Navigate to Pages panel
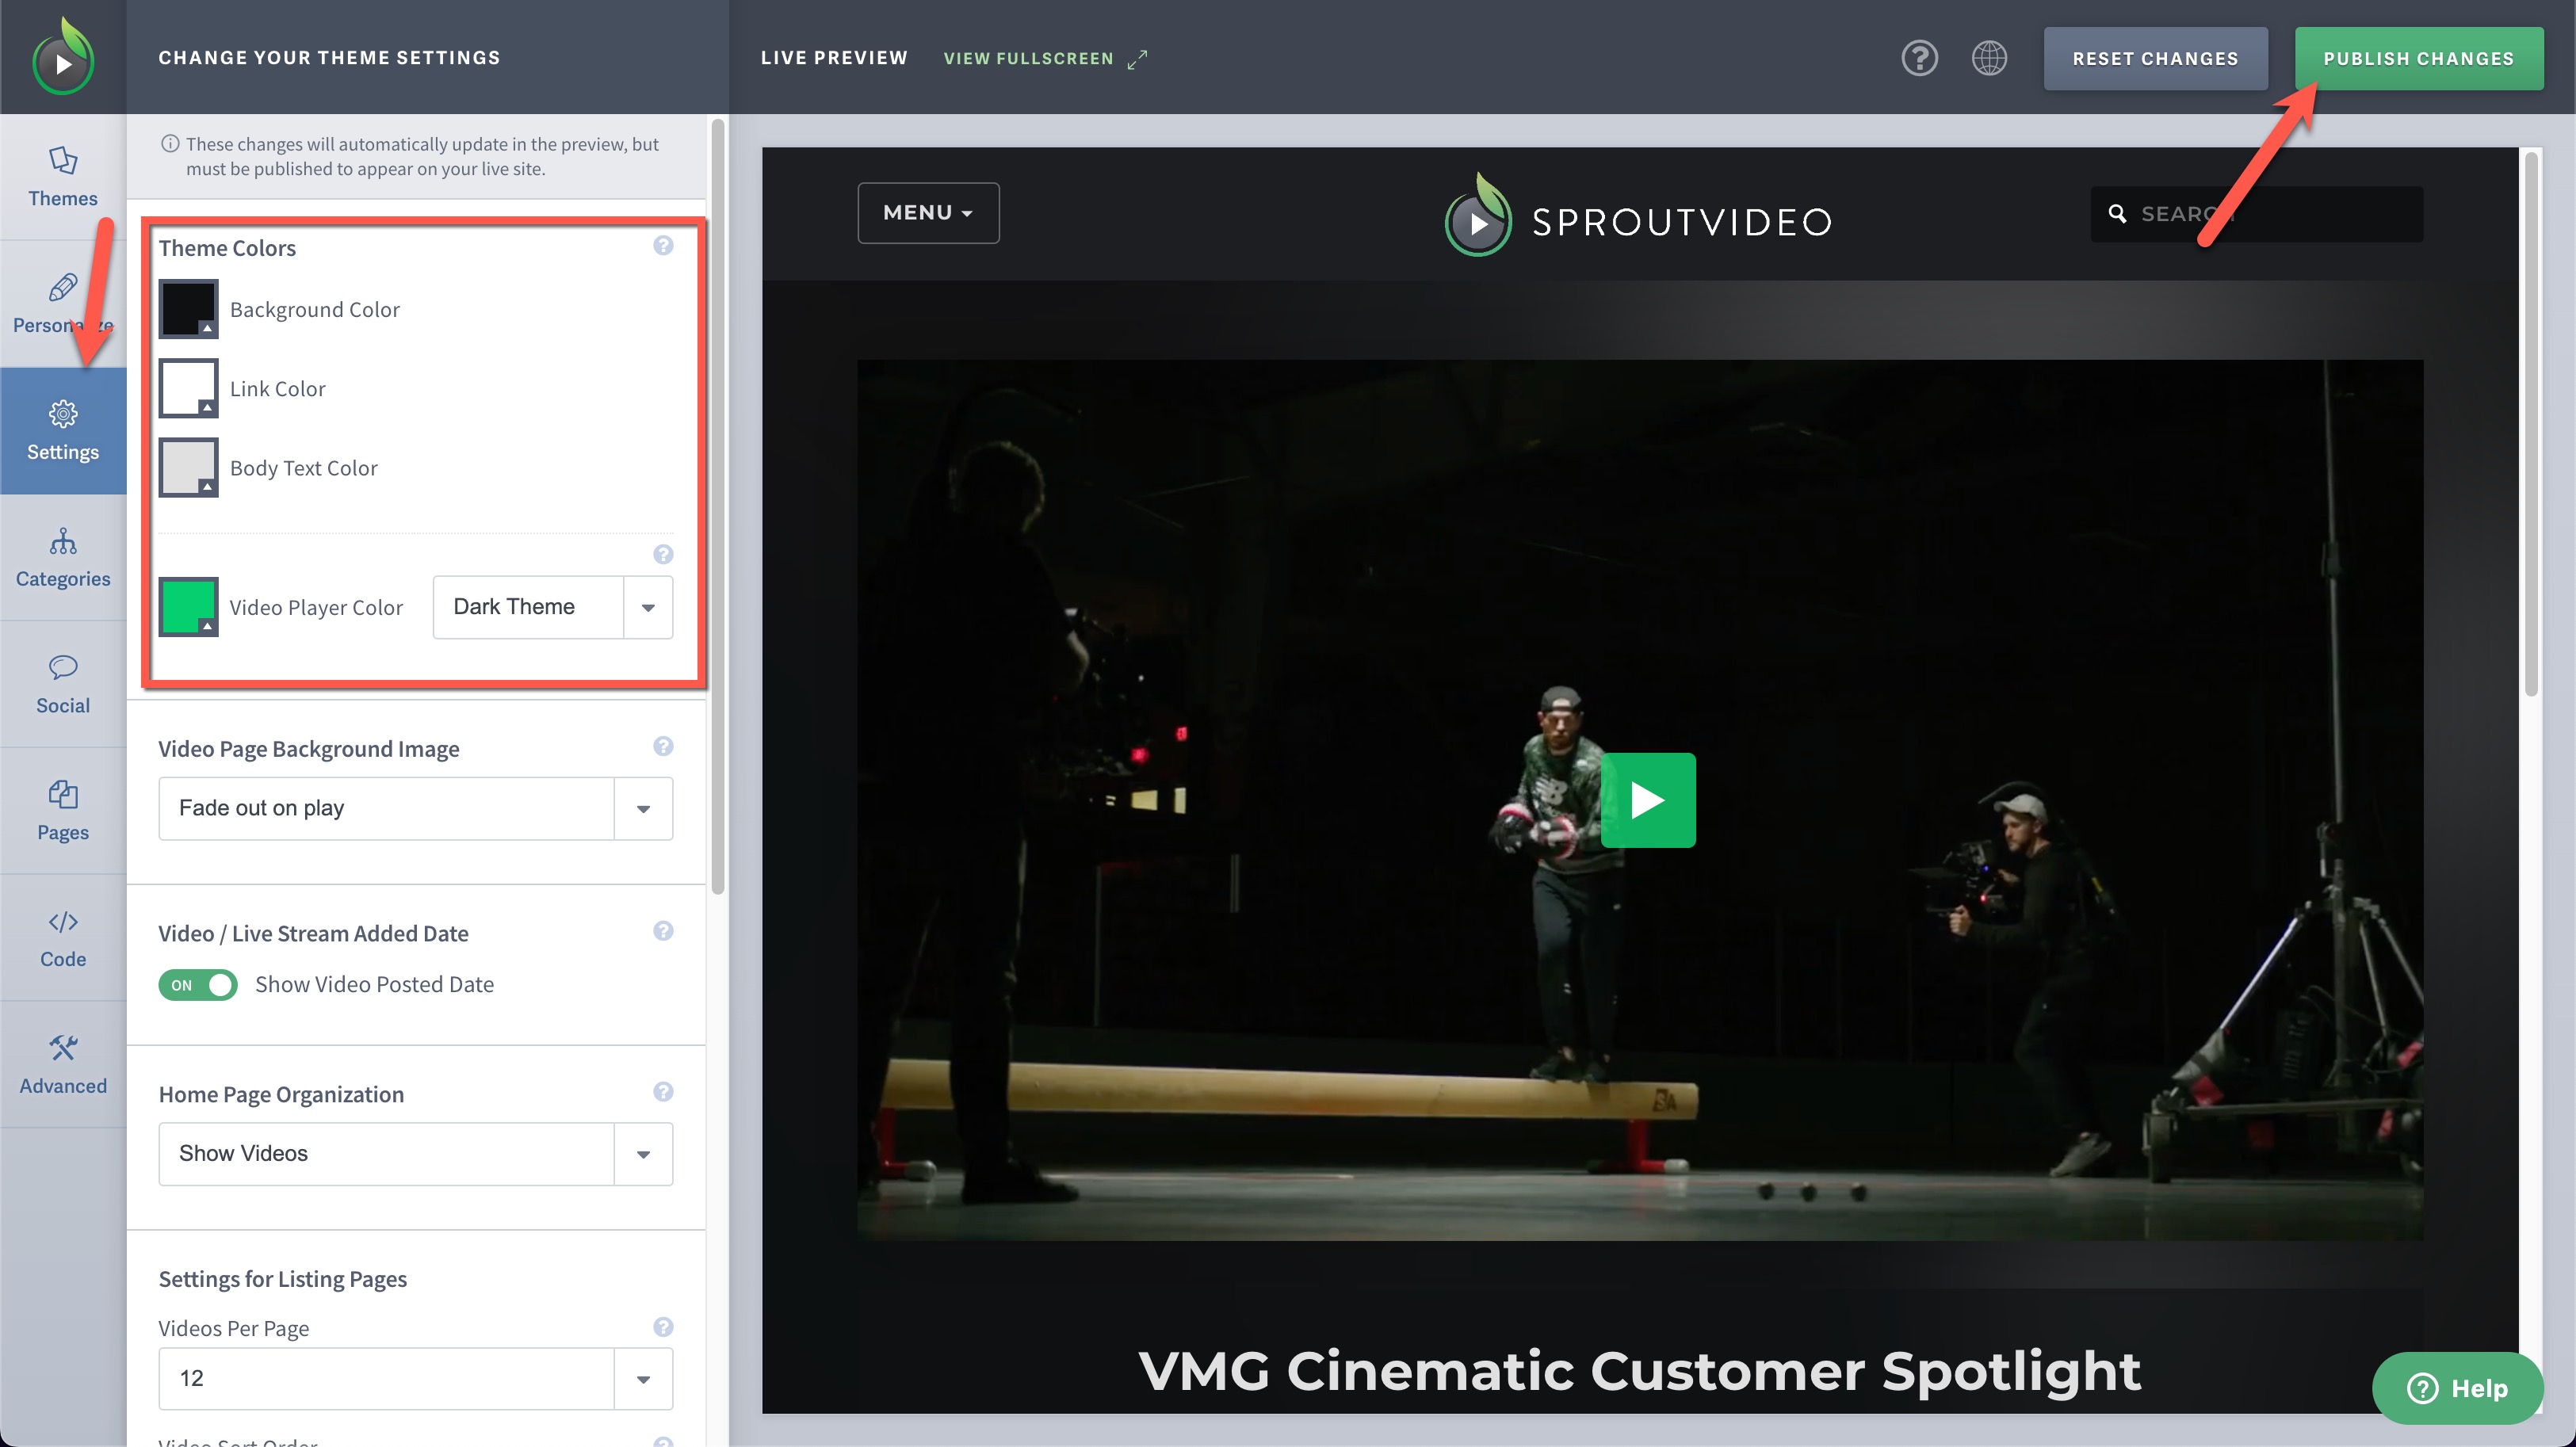Viewport: 2576px width, 1447px height. point(62,810)
